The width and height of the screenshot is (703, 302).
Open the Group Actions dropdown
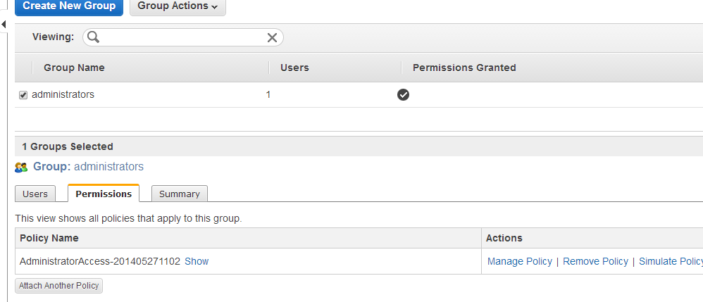point(178,6)
